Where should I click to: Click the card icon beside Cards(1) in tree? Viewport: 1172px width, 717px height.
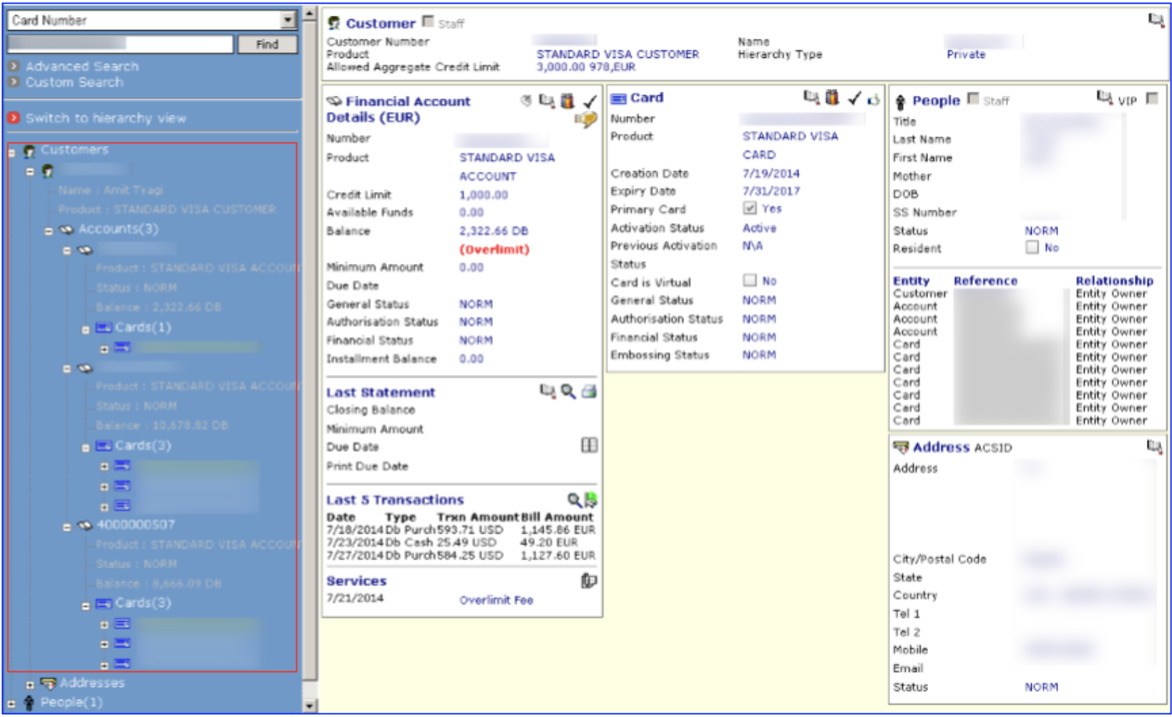104,328
